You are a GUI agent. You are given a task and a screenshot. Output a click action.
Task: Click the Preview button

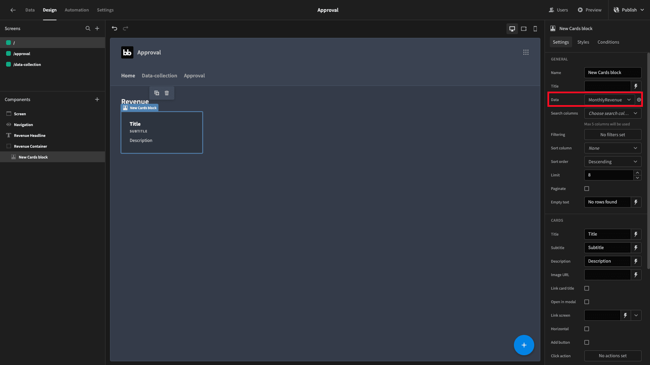pos(590,10)
